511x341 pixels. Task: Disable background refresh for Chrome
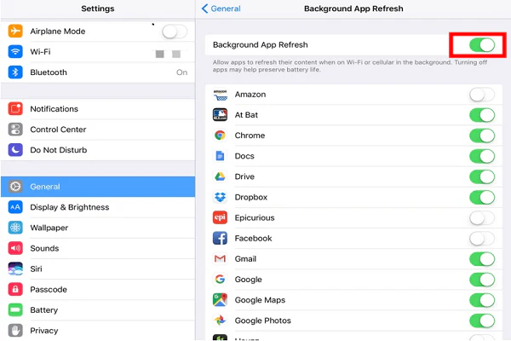coord(482,136)
